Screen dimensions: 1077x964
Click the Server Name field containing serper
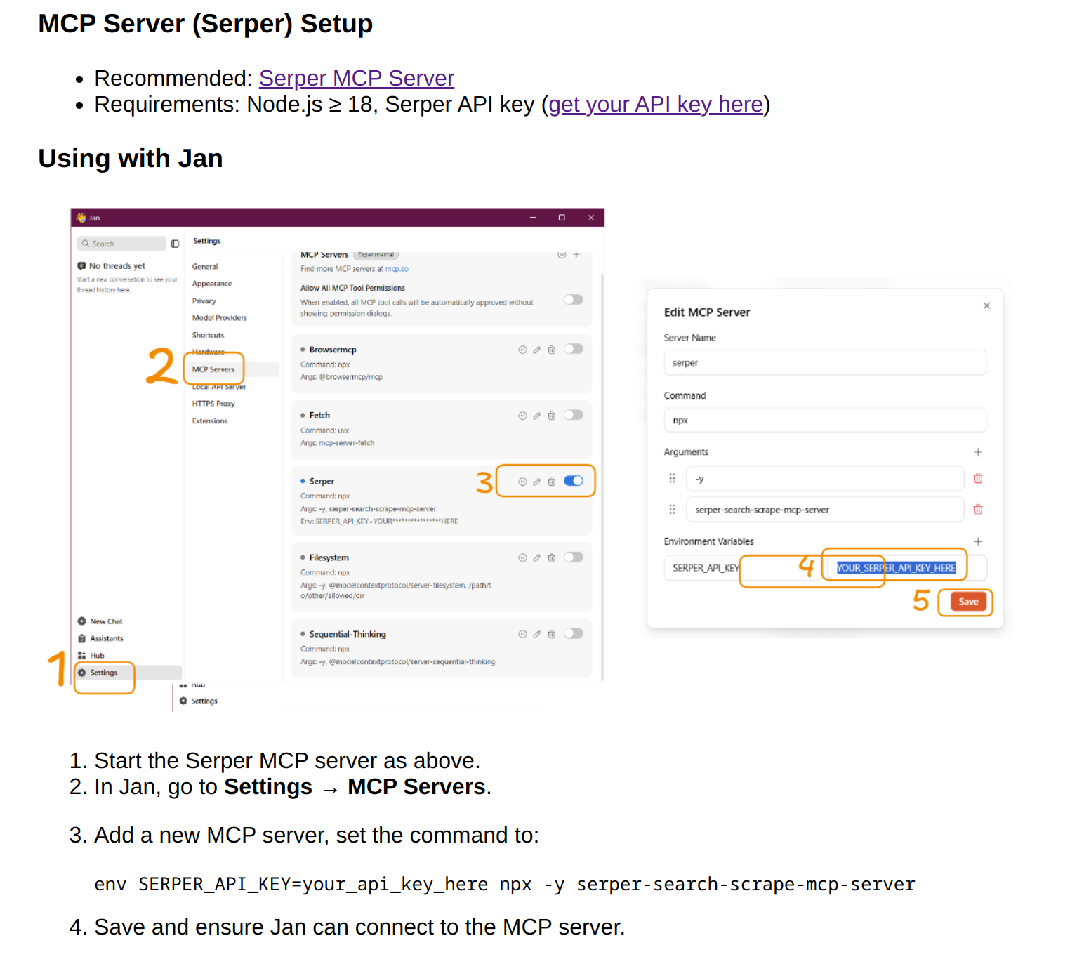coord(825,363)
